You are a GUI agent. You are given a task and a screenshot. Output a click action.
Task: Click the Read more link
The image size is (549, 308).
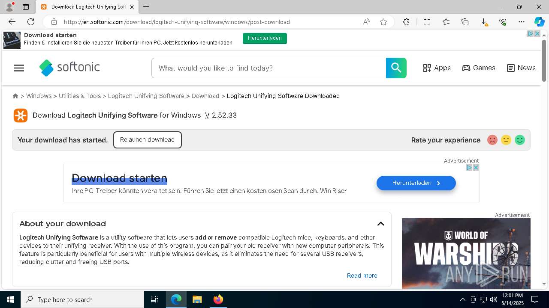[x=362, y=275]
